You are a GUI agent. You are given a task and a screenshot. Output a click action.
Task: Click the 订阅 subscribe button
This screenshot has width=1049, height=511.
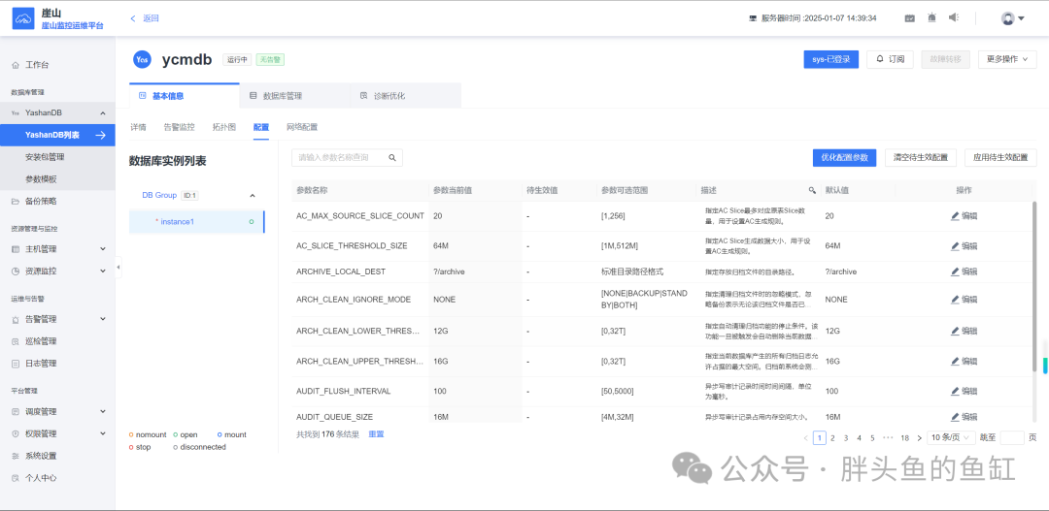pyautogui.click(x=890, y=59)
